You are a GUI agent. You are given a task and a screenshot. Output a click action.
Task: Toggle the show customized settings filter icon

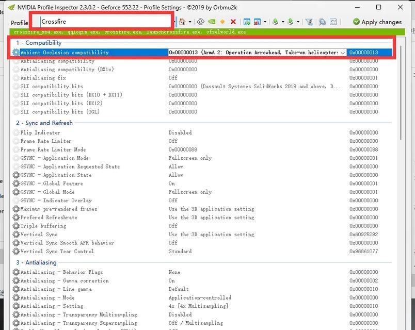309,22
